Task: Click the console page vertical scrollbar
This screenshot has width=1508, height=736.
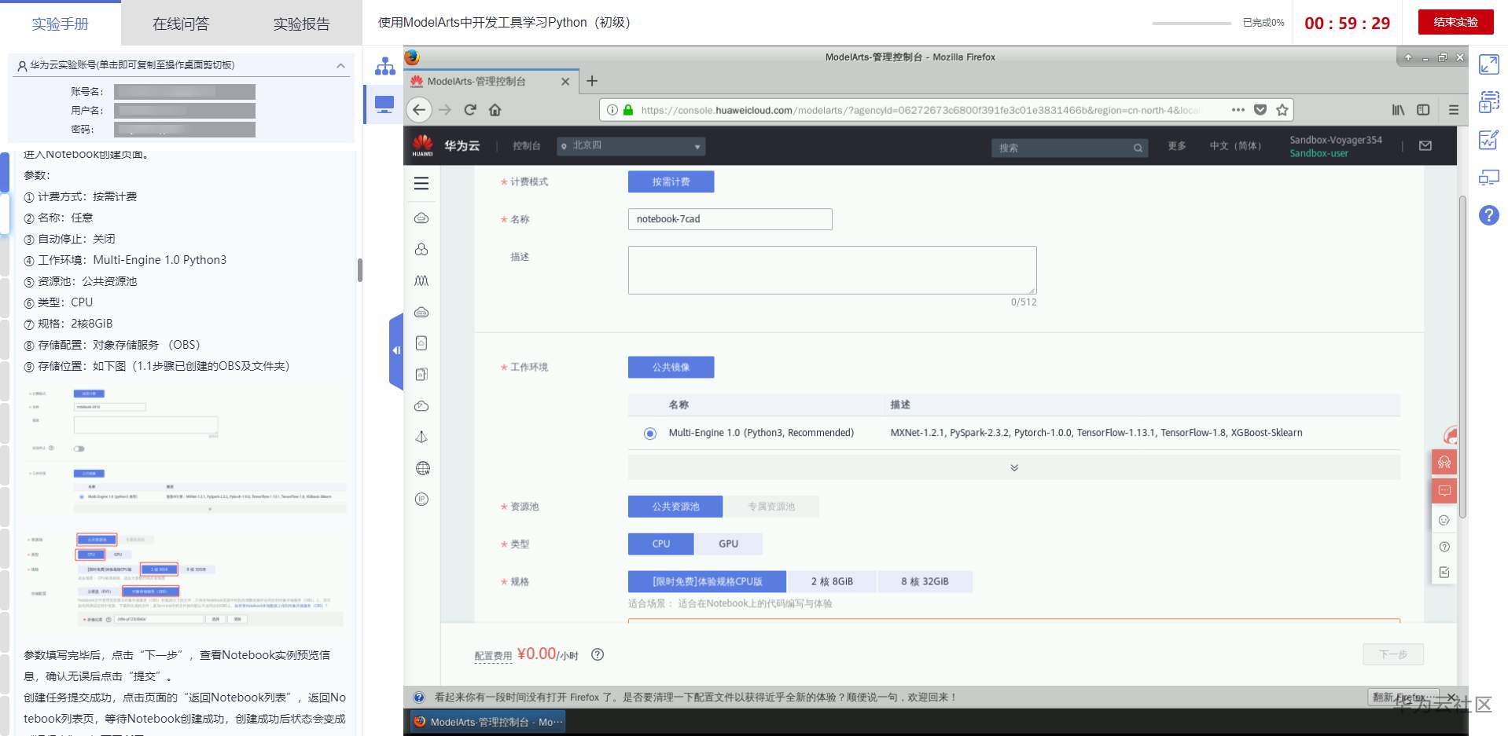Action: point(1462,356)
